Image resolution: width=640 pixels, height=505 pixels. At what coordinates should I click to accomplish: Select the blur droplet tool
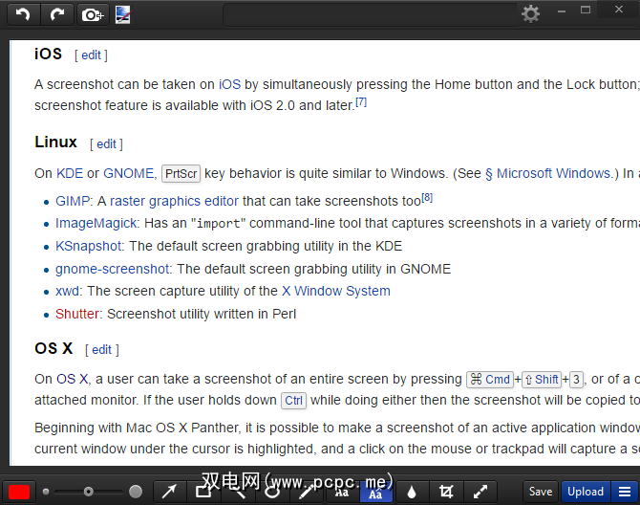click(x=412, y=492)
